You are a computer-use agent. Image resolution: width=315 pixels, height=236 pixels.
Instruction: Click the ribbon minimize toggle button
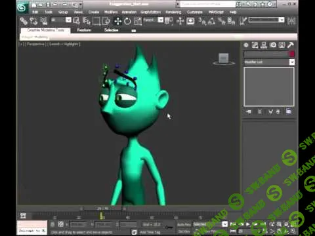pos(133,31)
